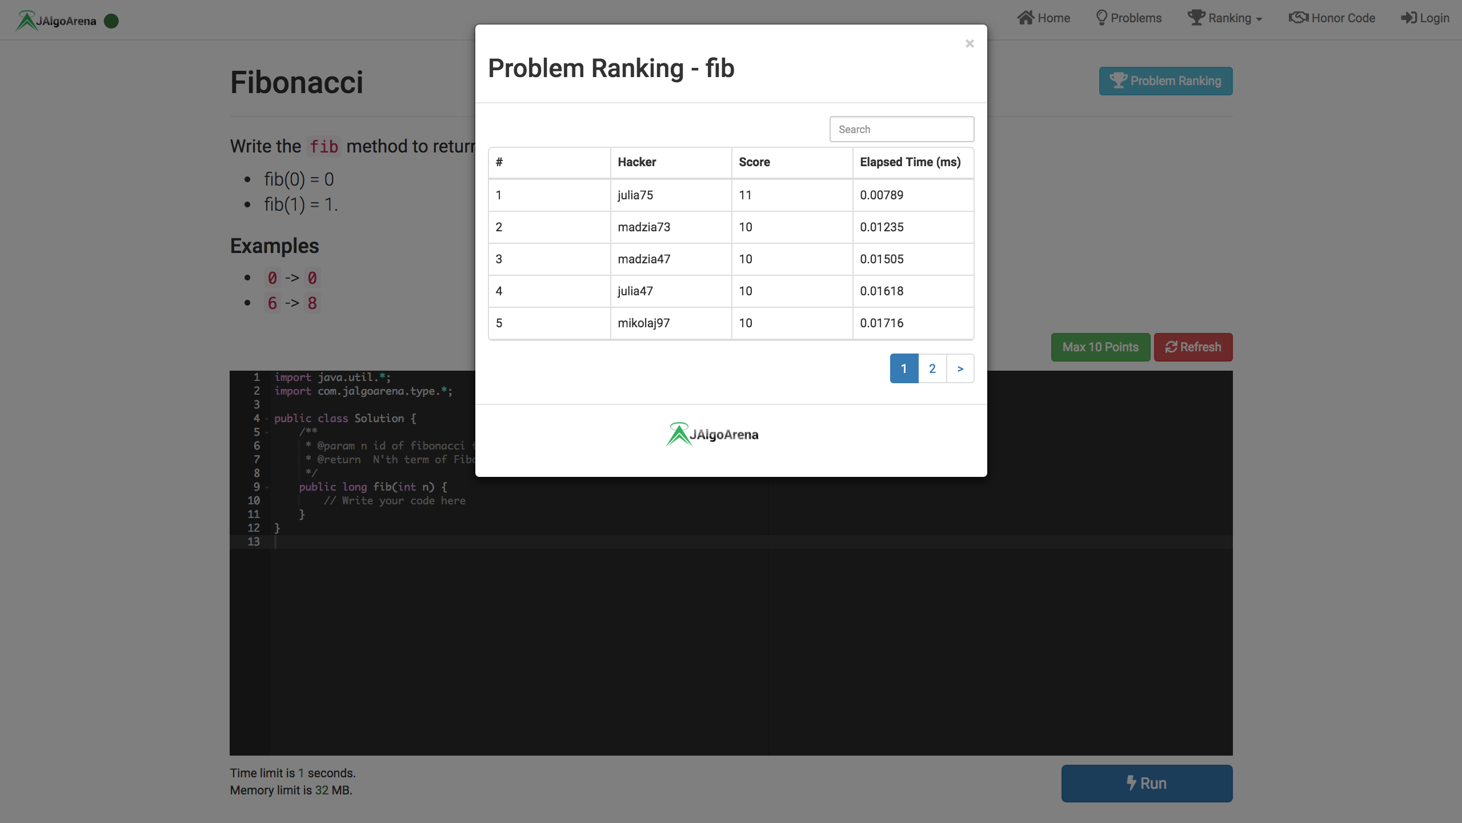Sort table by Score column header
Viewport: 1462px width, 823px height.
754,162
